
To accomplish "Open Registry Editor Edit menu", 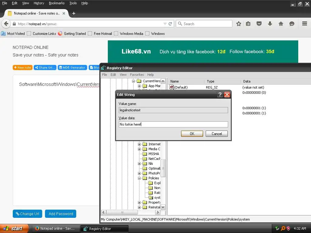I will [x=113, y=75].
